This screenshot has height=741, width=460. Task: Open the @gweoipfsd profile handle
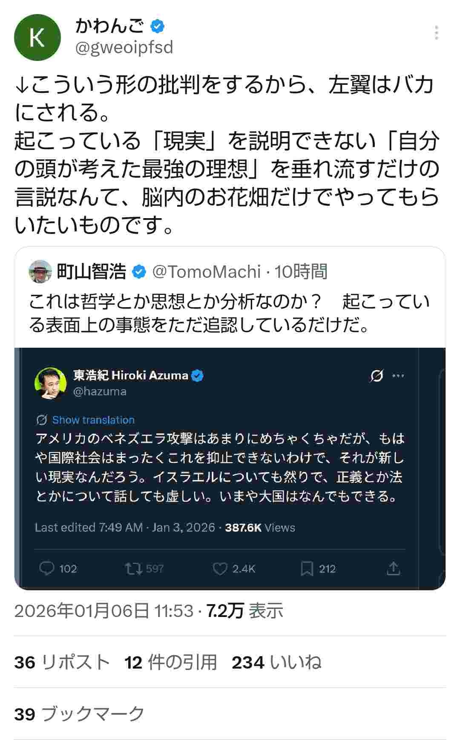tap(124, 47)
